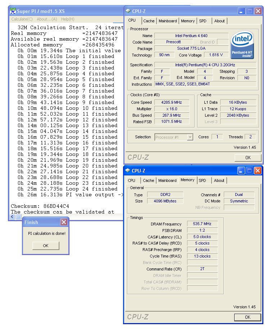Viewport: 272px width, 331px height.
Task: Click the bottom CPU-Z window title icon
Action: click(128, 171)
